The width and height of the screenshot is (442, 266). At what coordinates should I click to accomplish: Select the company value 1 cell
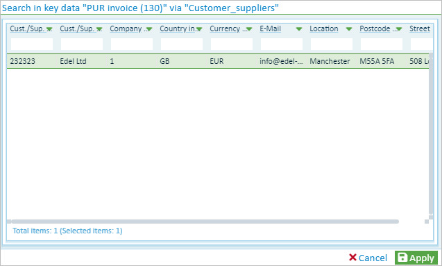coord(112,61)
